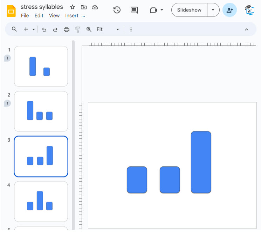Image resolution: width=261 pixels, height=232 pixels.
Task: Click the share people button
Action: click(229, 10)
